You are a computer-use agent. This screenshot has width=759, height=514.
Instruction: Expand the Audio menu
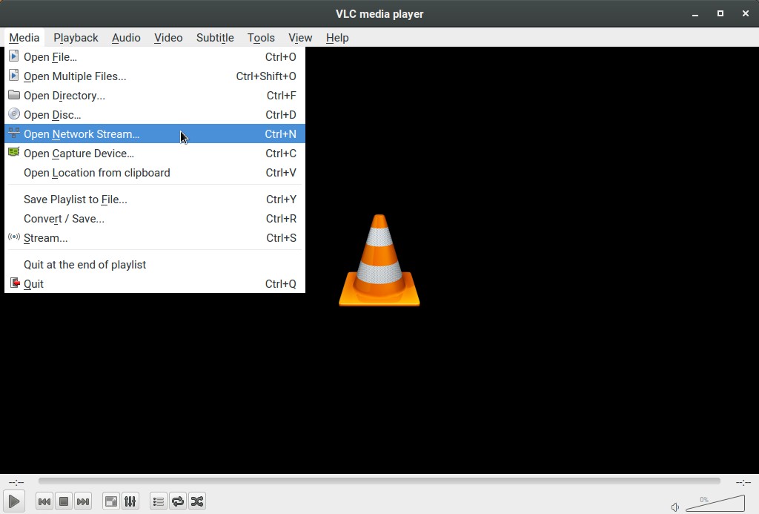pyautogui.click(x=126, y=38)
